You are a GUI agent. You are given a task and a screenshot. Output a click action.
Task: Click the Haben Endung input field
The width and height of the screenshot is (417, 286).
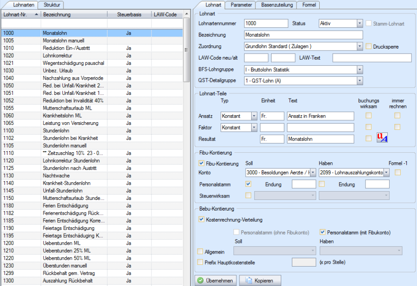tap(377, 184)
